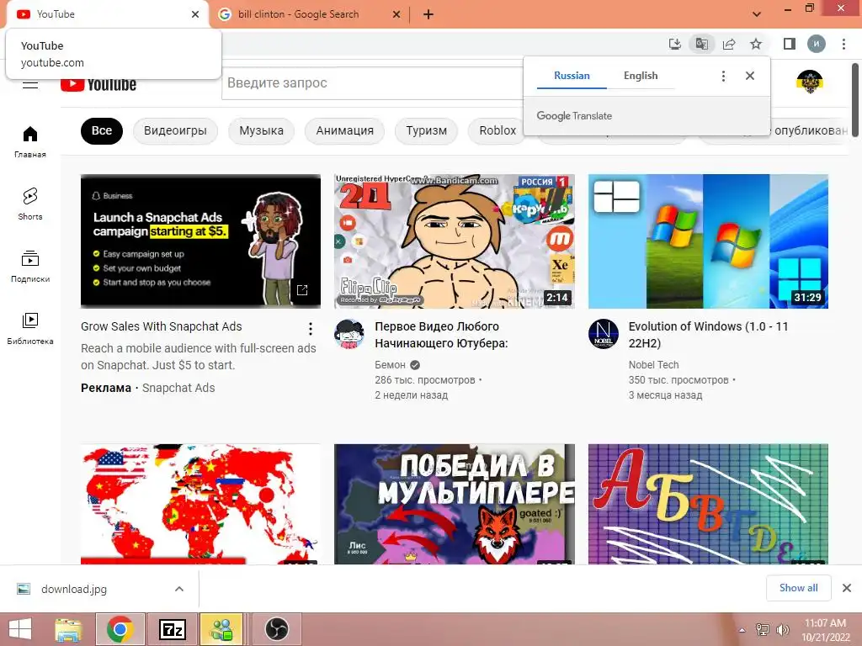Toggle the Chrome side panel icon
Viewport: 862px width, 646px height.
click(x=789, y=44)
